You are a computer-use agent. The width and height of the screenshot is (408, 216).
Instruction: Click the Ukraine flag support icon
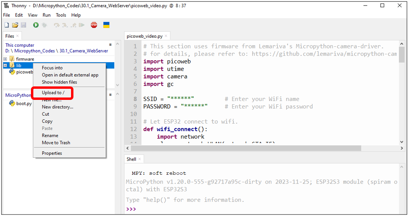point(106,25)
